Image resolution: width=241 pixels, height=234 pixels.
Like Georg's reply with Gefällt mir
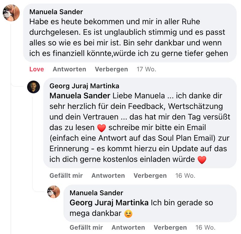point(66,176)
